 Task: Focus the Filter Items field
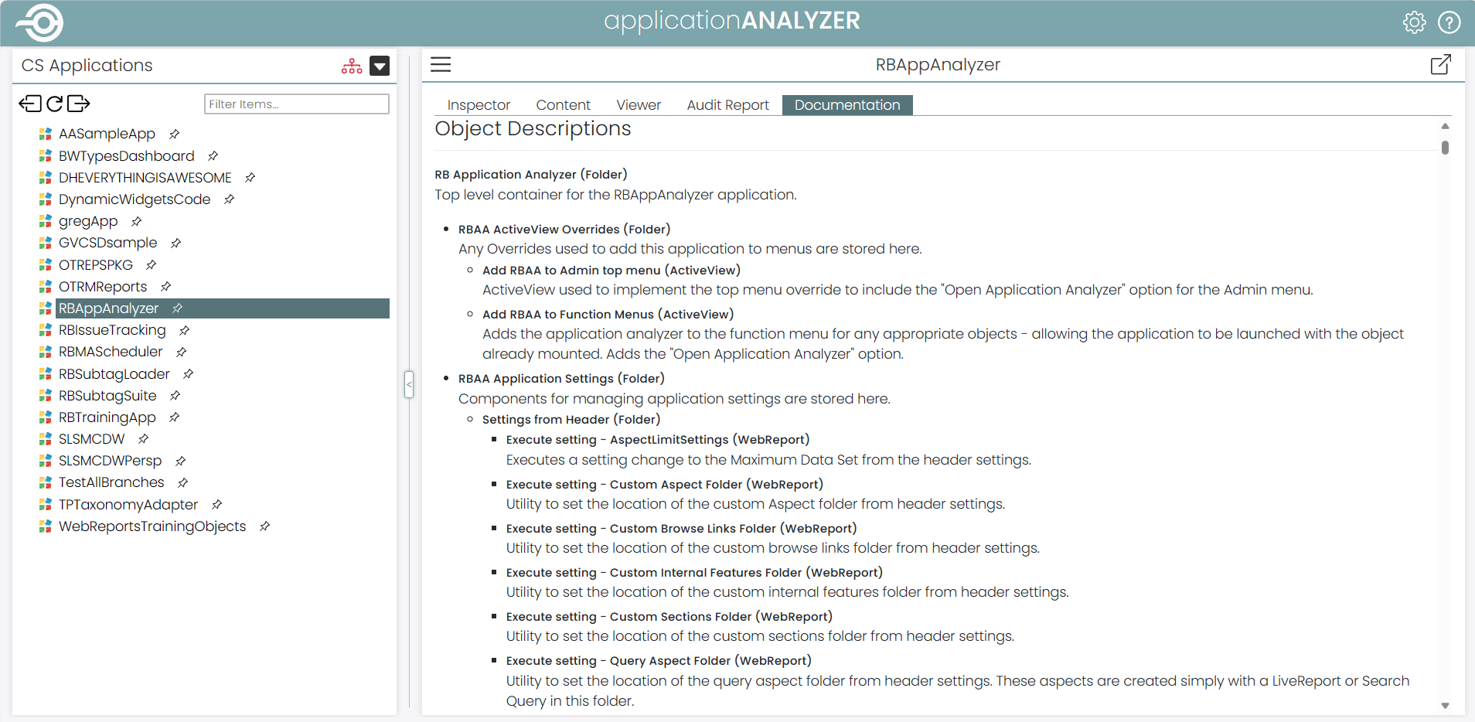[x=296, y=104]
